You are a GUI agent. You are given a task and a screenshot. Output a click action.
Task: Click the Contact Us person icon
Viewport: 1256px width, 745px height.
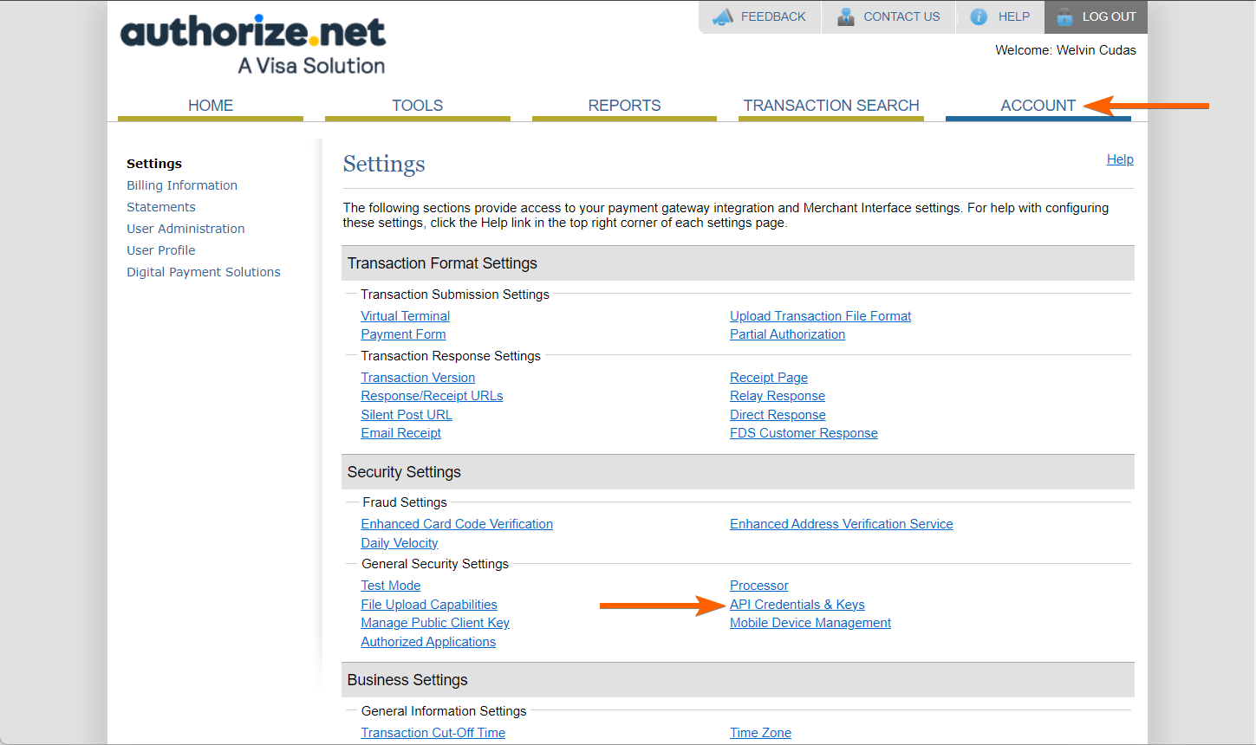pyautogui.click(x=845, y=17)
